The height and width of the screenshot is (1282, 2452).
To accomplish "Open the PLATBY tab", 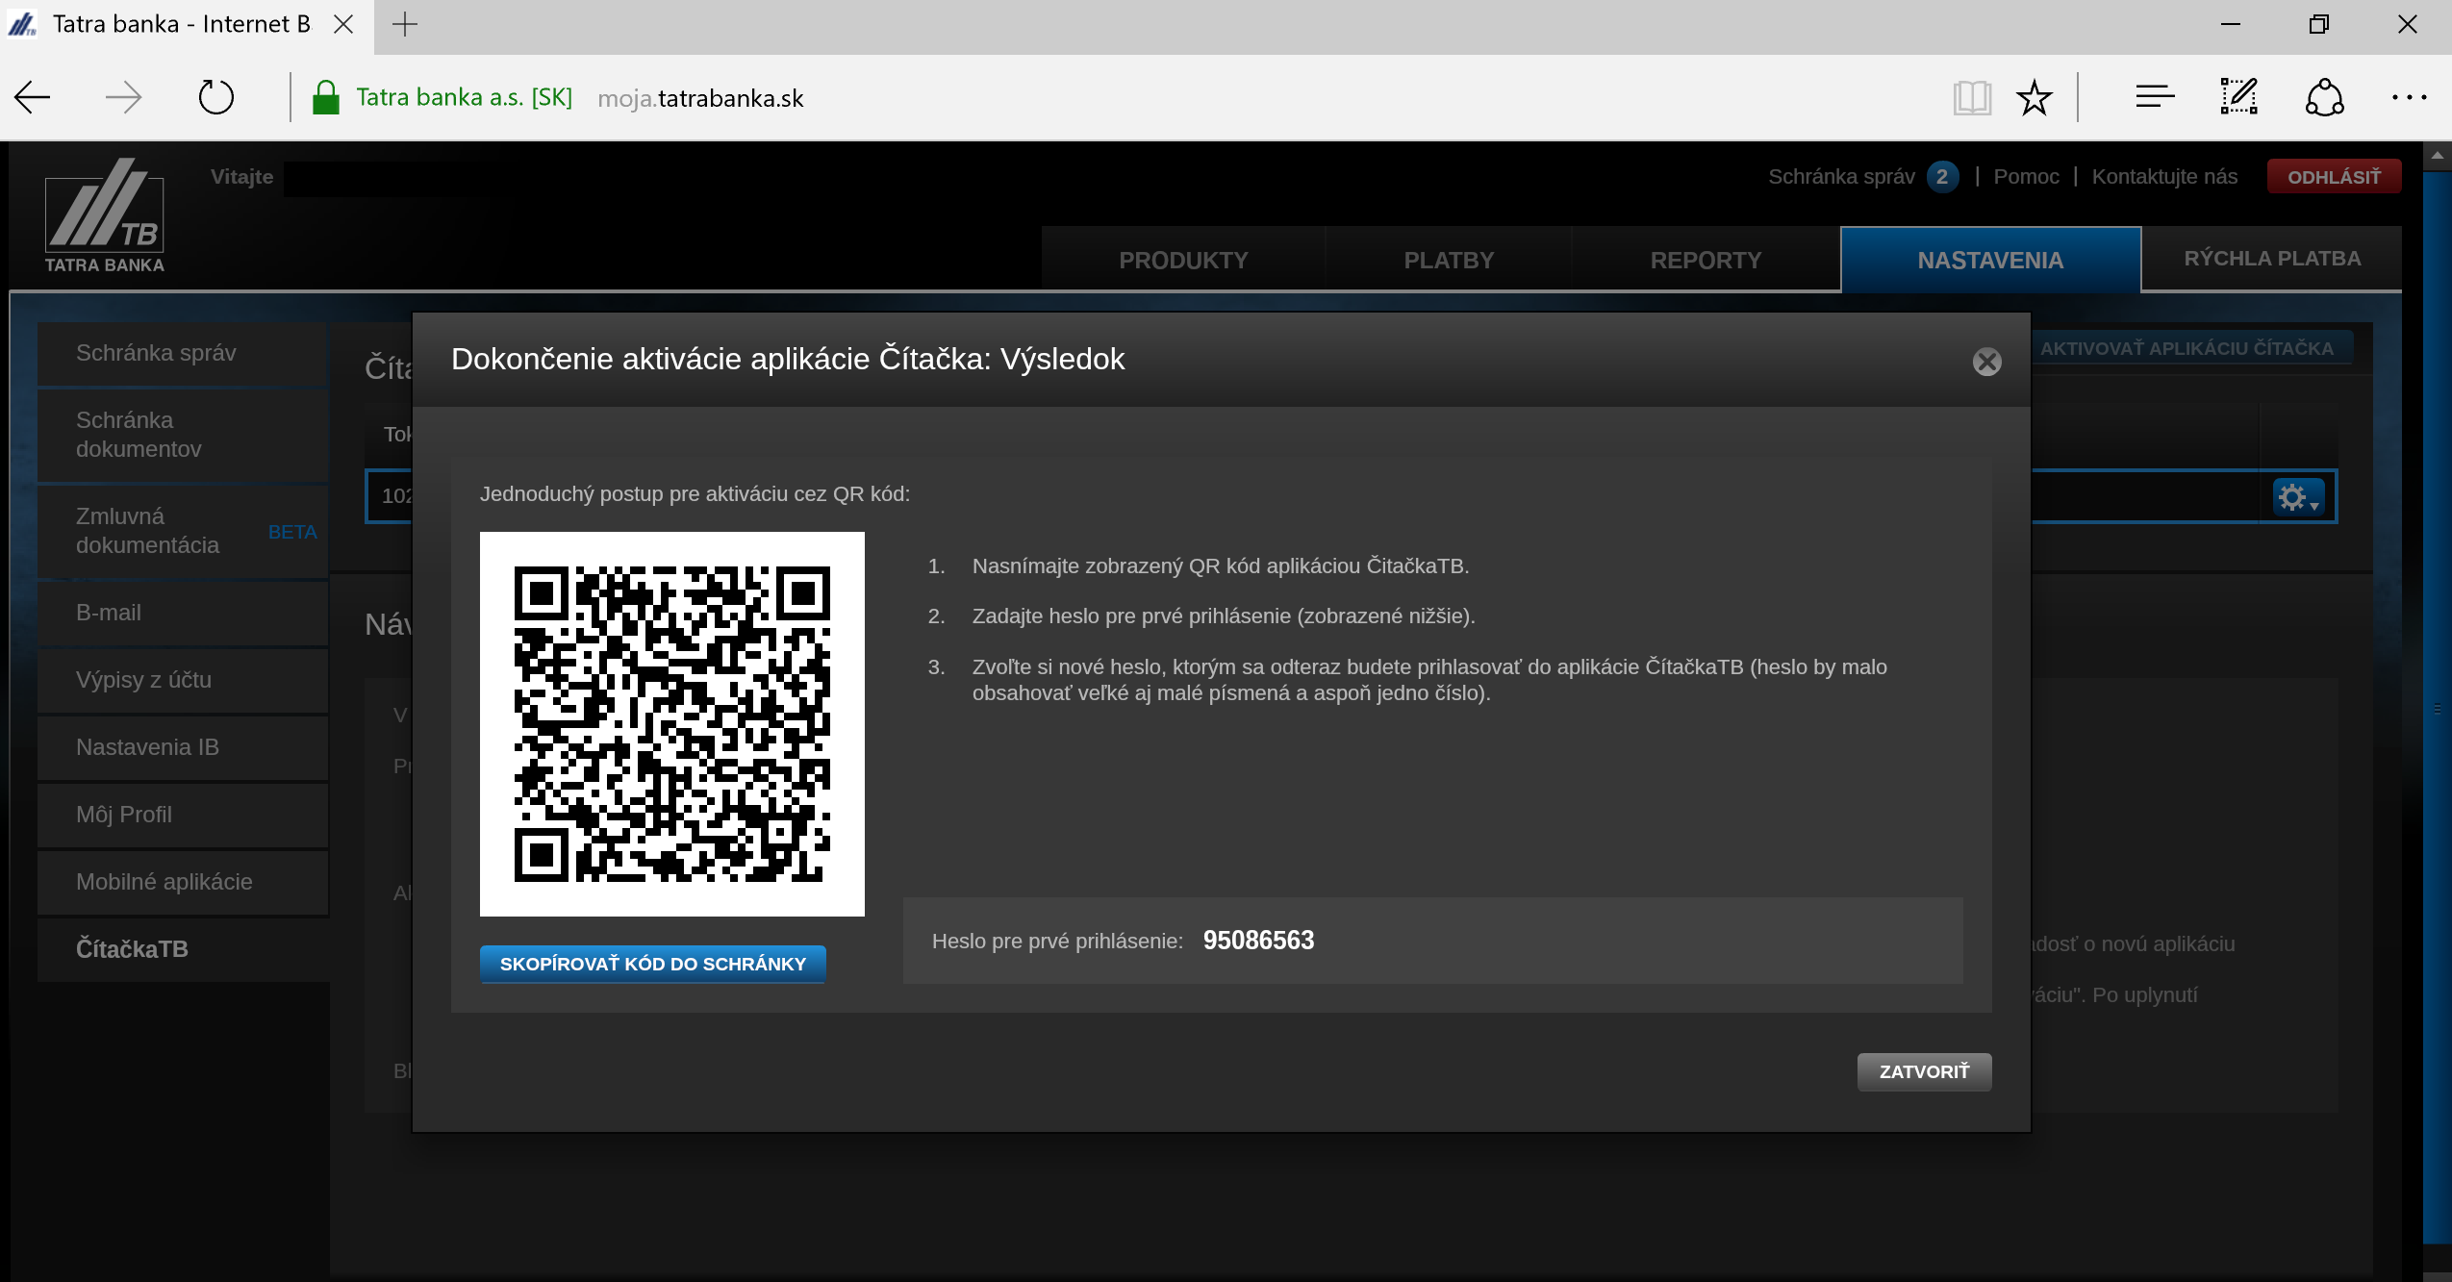I will 1449,260.
